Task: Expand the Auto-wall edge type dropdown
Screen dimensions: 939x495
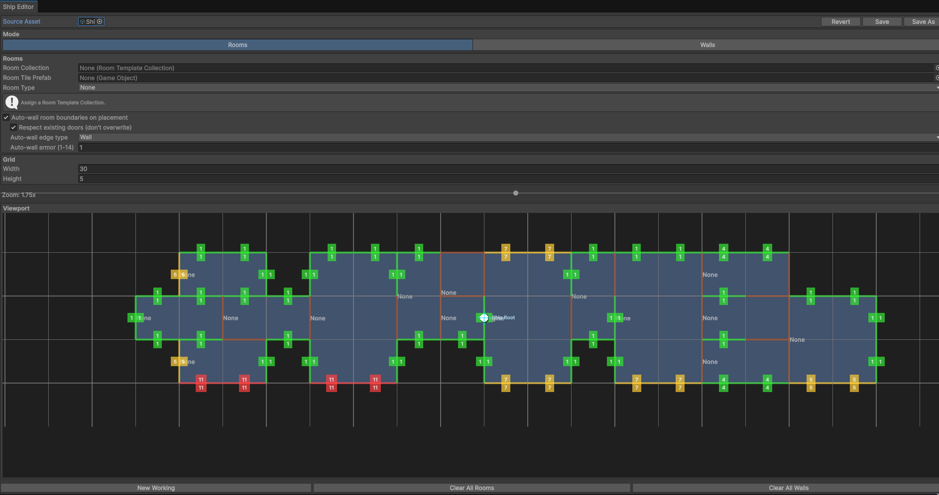Action: [507, 137]
